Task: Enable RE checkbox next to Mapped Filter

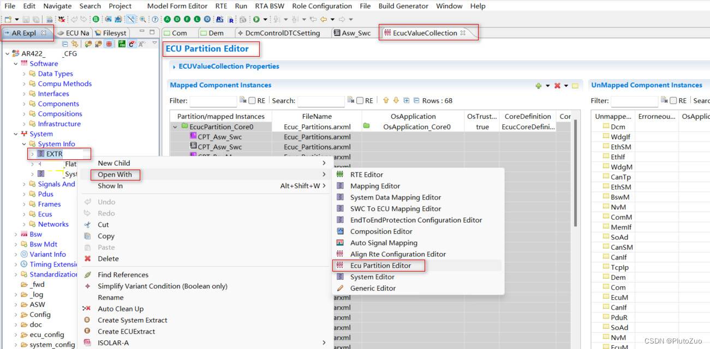Action: [252, 100]
